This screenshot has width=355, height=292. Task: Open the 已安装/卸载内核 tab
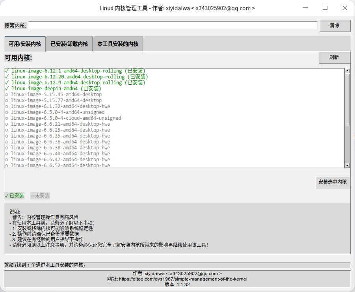69,44
